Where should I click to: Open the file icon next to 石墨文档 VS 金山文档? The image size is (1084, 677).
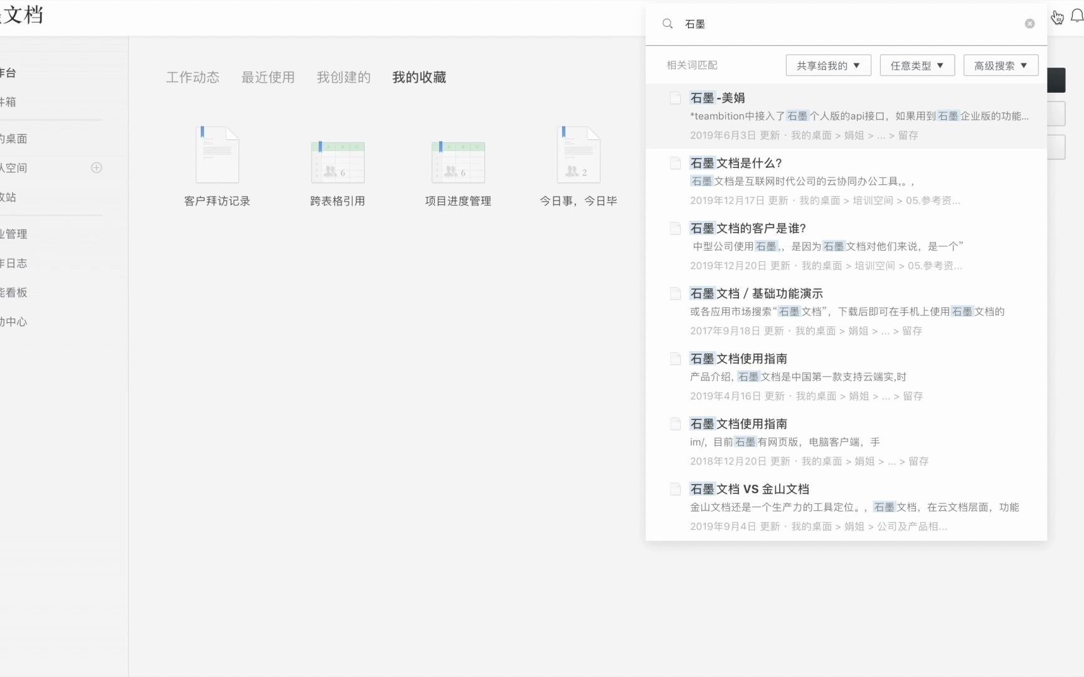point(675,489)
